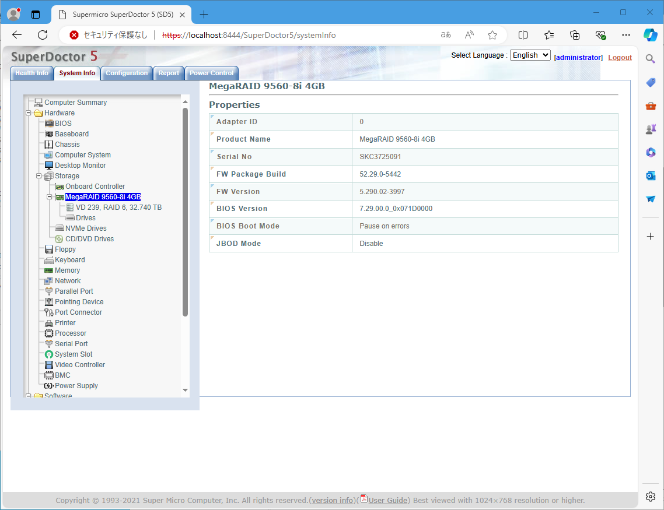Select VD 239, RAID 6, 32.740 TB
The height and width of the screenshot is (510, 664).
point(118,207)
